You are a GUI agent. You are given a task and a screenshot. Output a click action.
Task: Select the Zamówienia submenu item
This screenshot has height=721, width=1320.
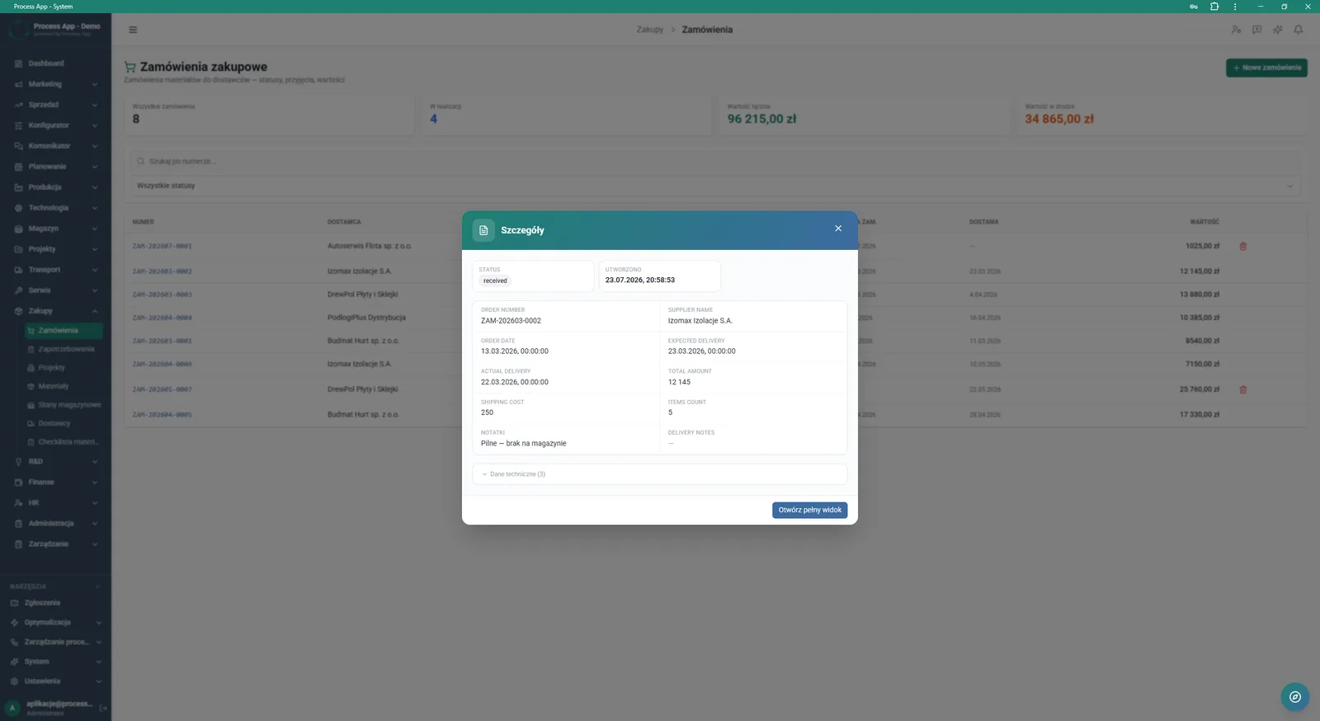point(64,331)
